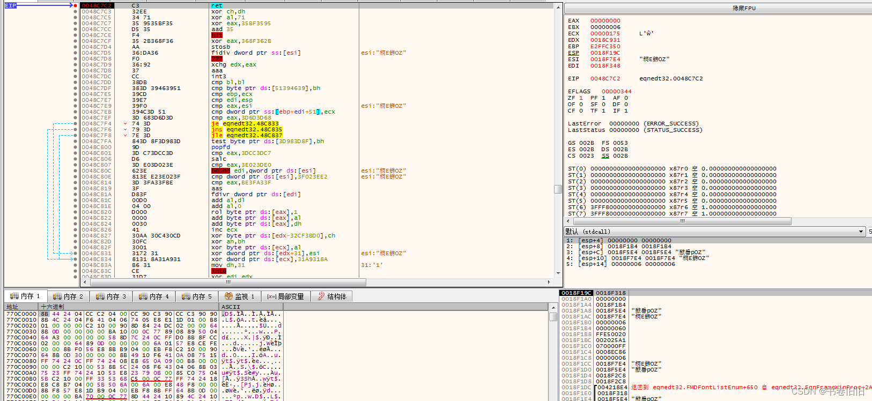Screen dimensions: 872x401
Task: Click the registers pane horizontal scrollbar thumb
Action: [682, 221]
